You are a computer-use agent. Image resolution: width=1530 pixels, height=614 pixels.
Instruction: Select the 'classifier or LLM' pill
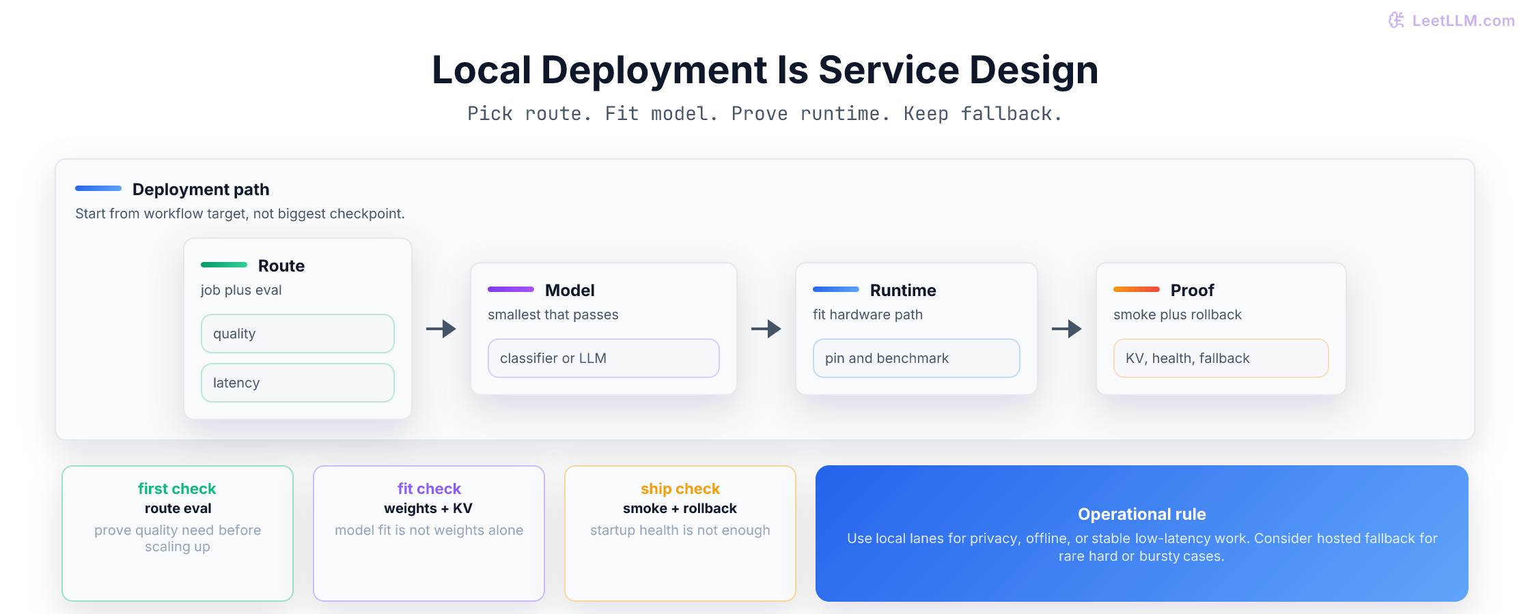(x=604, y=358)
